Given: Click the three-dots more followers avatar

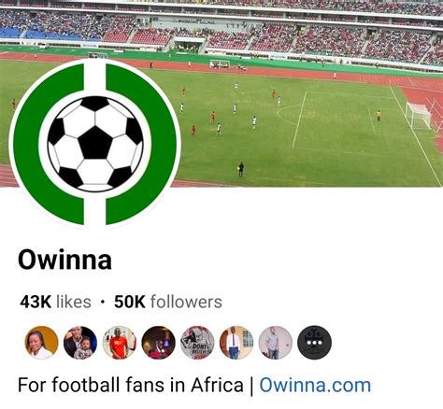Looking at the screenshot, I should 314,343.
